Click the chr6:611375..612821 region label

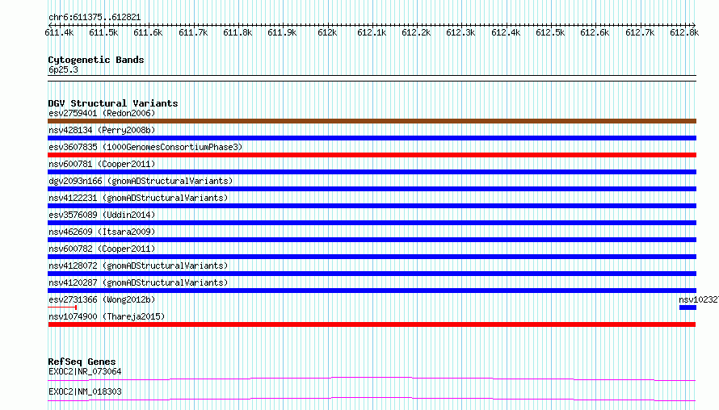95,18
